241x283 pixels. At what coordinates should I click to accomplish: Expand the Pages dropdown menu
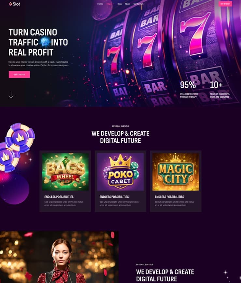pyautogui.click(x=110, y=4)
